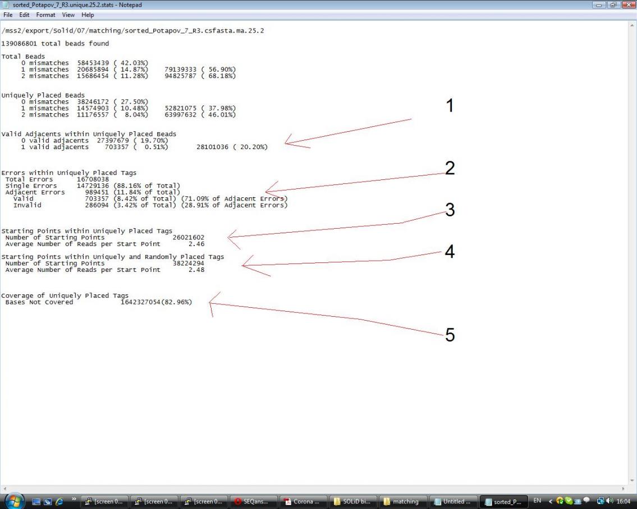The image size is (637, 509).
Task: Open the Format menu
Action: (x=45, y=15)
